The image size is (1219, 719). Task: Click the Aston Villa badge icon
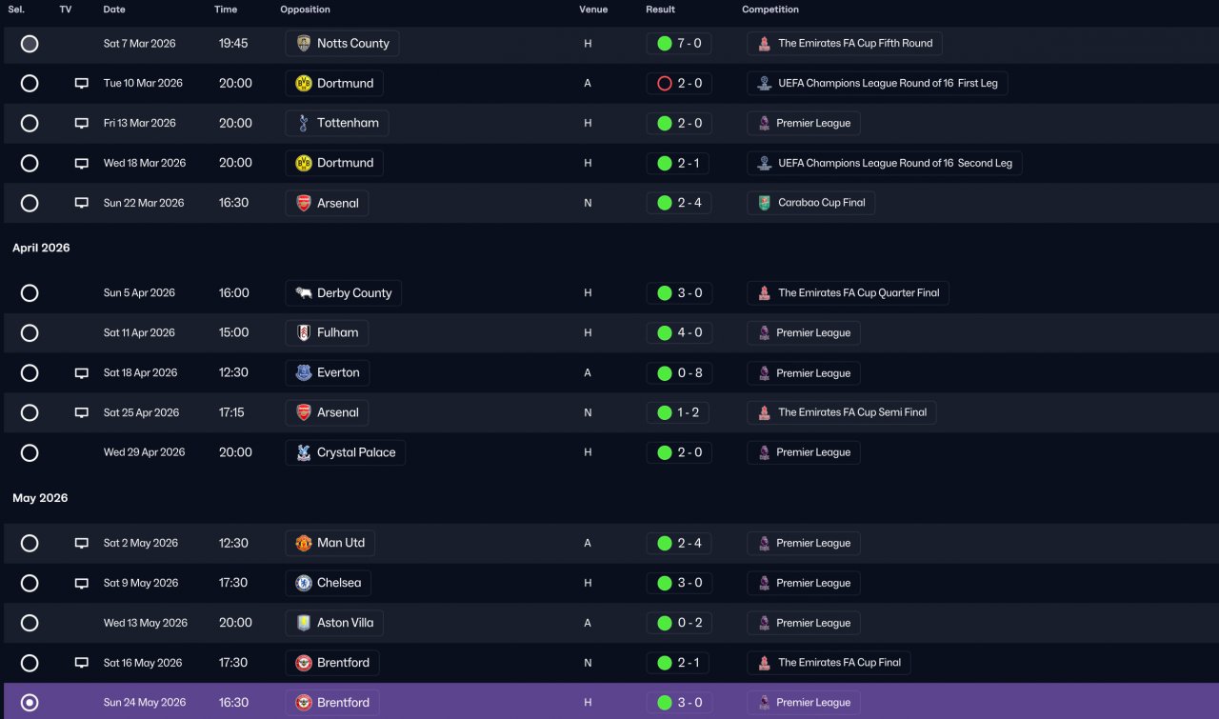304,623
